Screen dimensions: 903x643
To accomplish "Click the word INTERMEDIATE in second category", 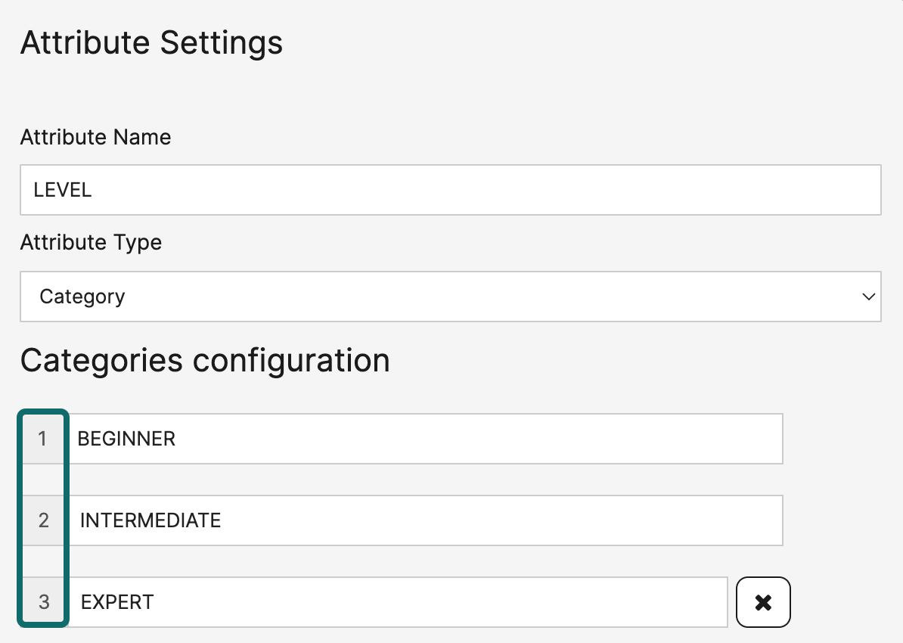I will 150,520.
